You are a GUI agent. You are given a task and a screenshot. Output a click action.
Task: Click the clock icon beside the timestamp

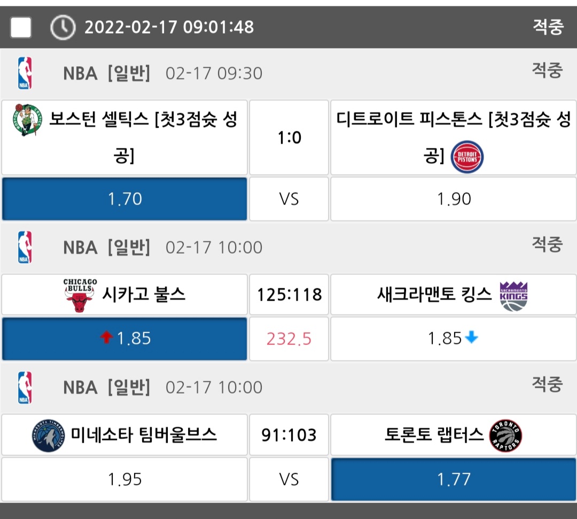coord(63,27)
